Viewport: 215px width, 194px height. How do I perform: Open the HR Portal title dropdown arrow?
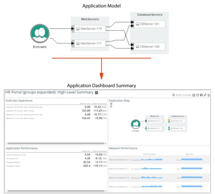[x=96, y=93]
